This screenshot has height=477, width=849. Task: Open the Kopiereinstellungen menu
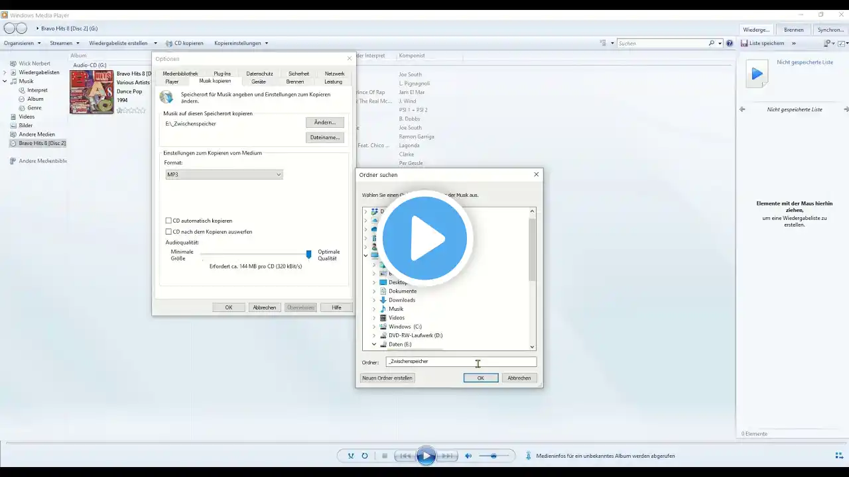click(x=241, y=43)
